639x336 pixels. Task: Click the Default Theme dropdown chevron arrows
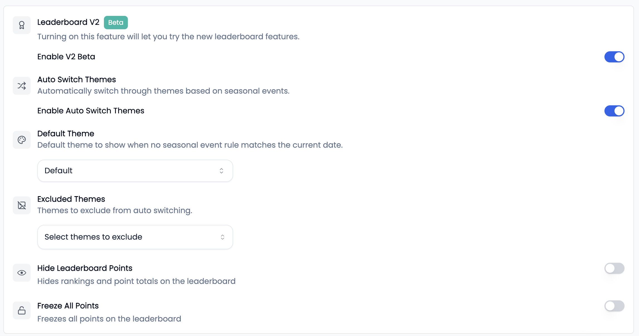coord(221,171)
